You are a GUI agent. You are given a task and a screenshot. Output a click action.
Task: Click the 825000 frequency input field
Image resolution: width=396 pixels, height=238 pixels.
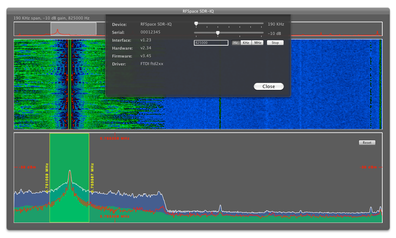[x=211, y=43]
